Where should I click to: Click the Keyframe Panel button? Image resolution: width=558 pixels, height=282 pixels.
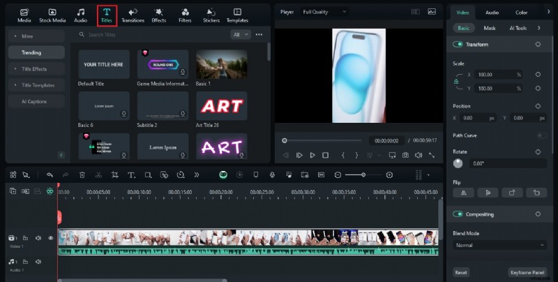527,272
